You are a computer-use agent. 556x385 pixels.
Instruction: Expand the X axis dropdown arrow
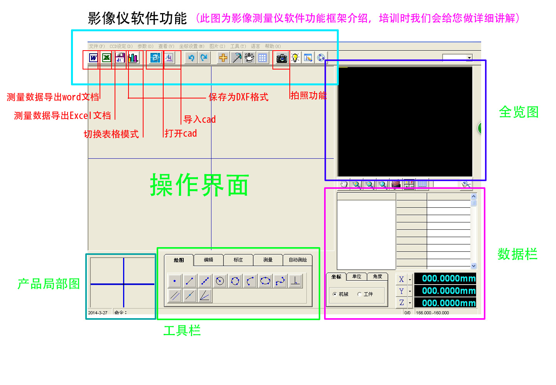point(410,279)
